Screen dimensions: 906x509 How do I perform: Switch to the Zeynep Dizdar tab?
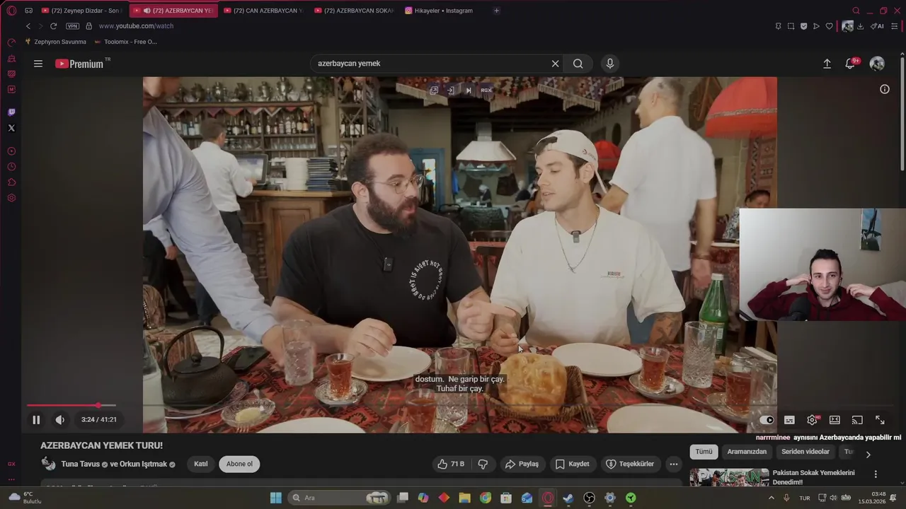81,11
